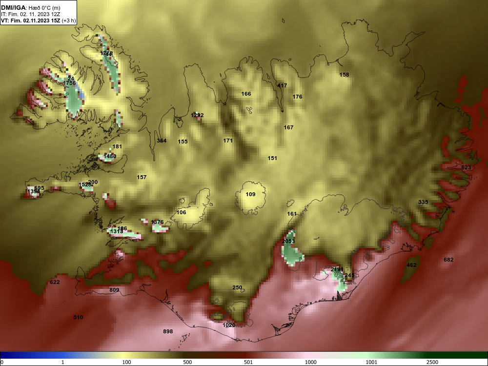Click the value label '623' on the east coast

466,167
